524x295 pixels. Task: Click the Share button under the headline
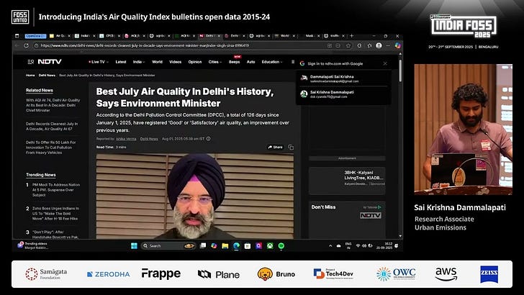(275, 147)
